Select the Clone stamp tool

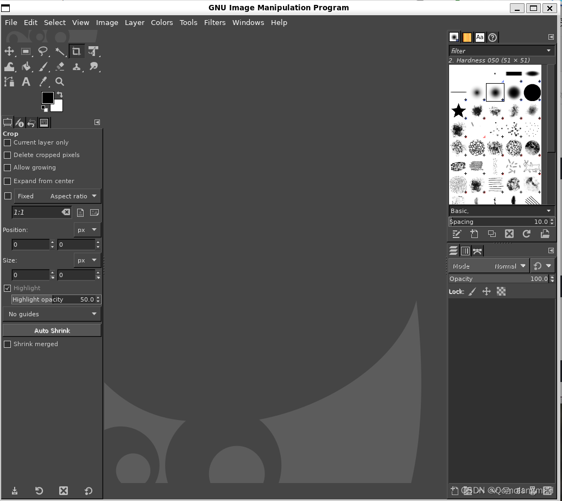pos(77,67)
